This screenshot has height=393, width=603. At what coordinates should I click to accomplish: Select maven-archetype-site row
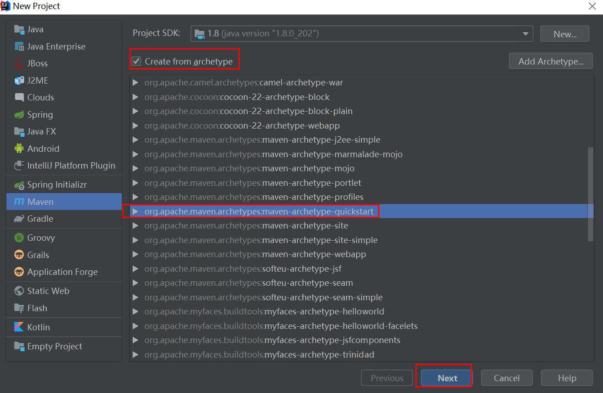[x=362, y=226]
